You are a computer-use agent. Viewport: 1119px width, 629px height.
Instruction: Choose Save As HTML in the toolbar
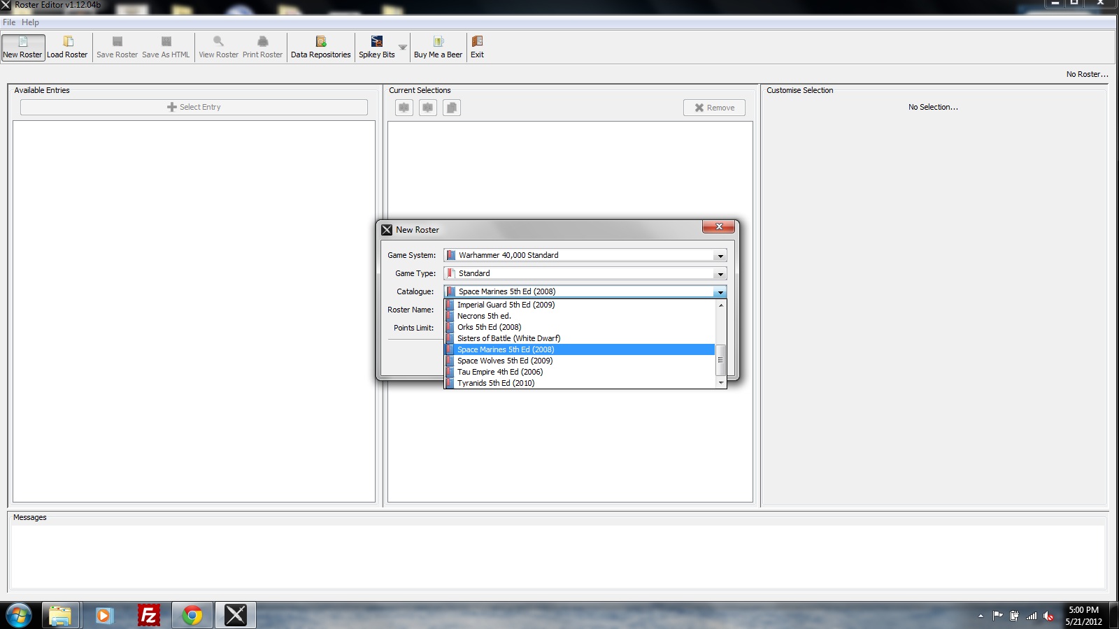pos(166,48)
